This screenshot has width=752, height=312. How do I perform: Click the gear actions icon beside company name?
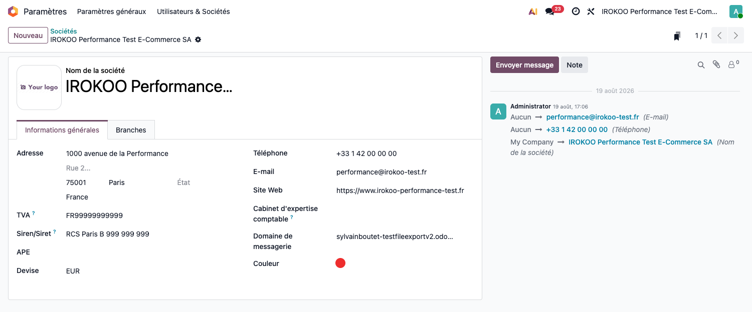(x=198, y=39)
